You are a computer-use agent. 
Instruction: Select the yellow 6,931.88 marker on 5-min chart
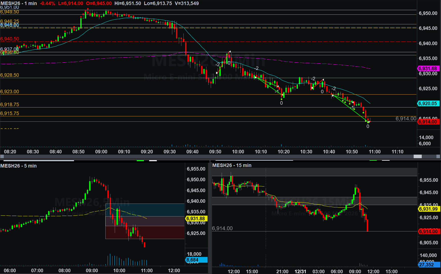tap(196, 218)
